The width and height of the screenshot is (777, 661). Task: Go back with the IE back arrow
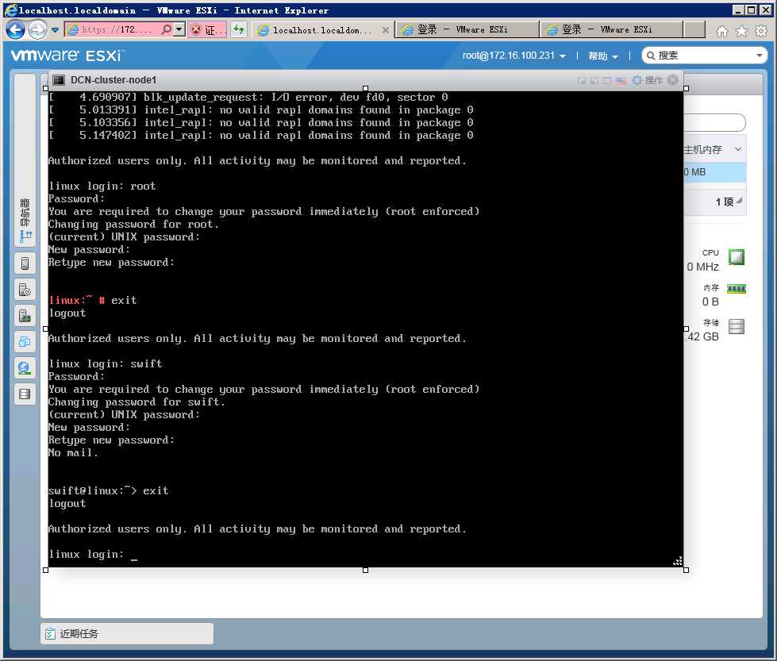pos(15,29)
